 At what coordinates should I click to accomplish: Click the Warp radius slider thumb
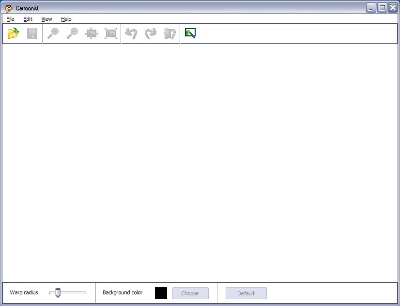click(x=58, y=293)
